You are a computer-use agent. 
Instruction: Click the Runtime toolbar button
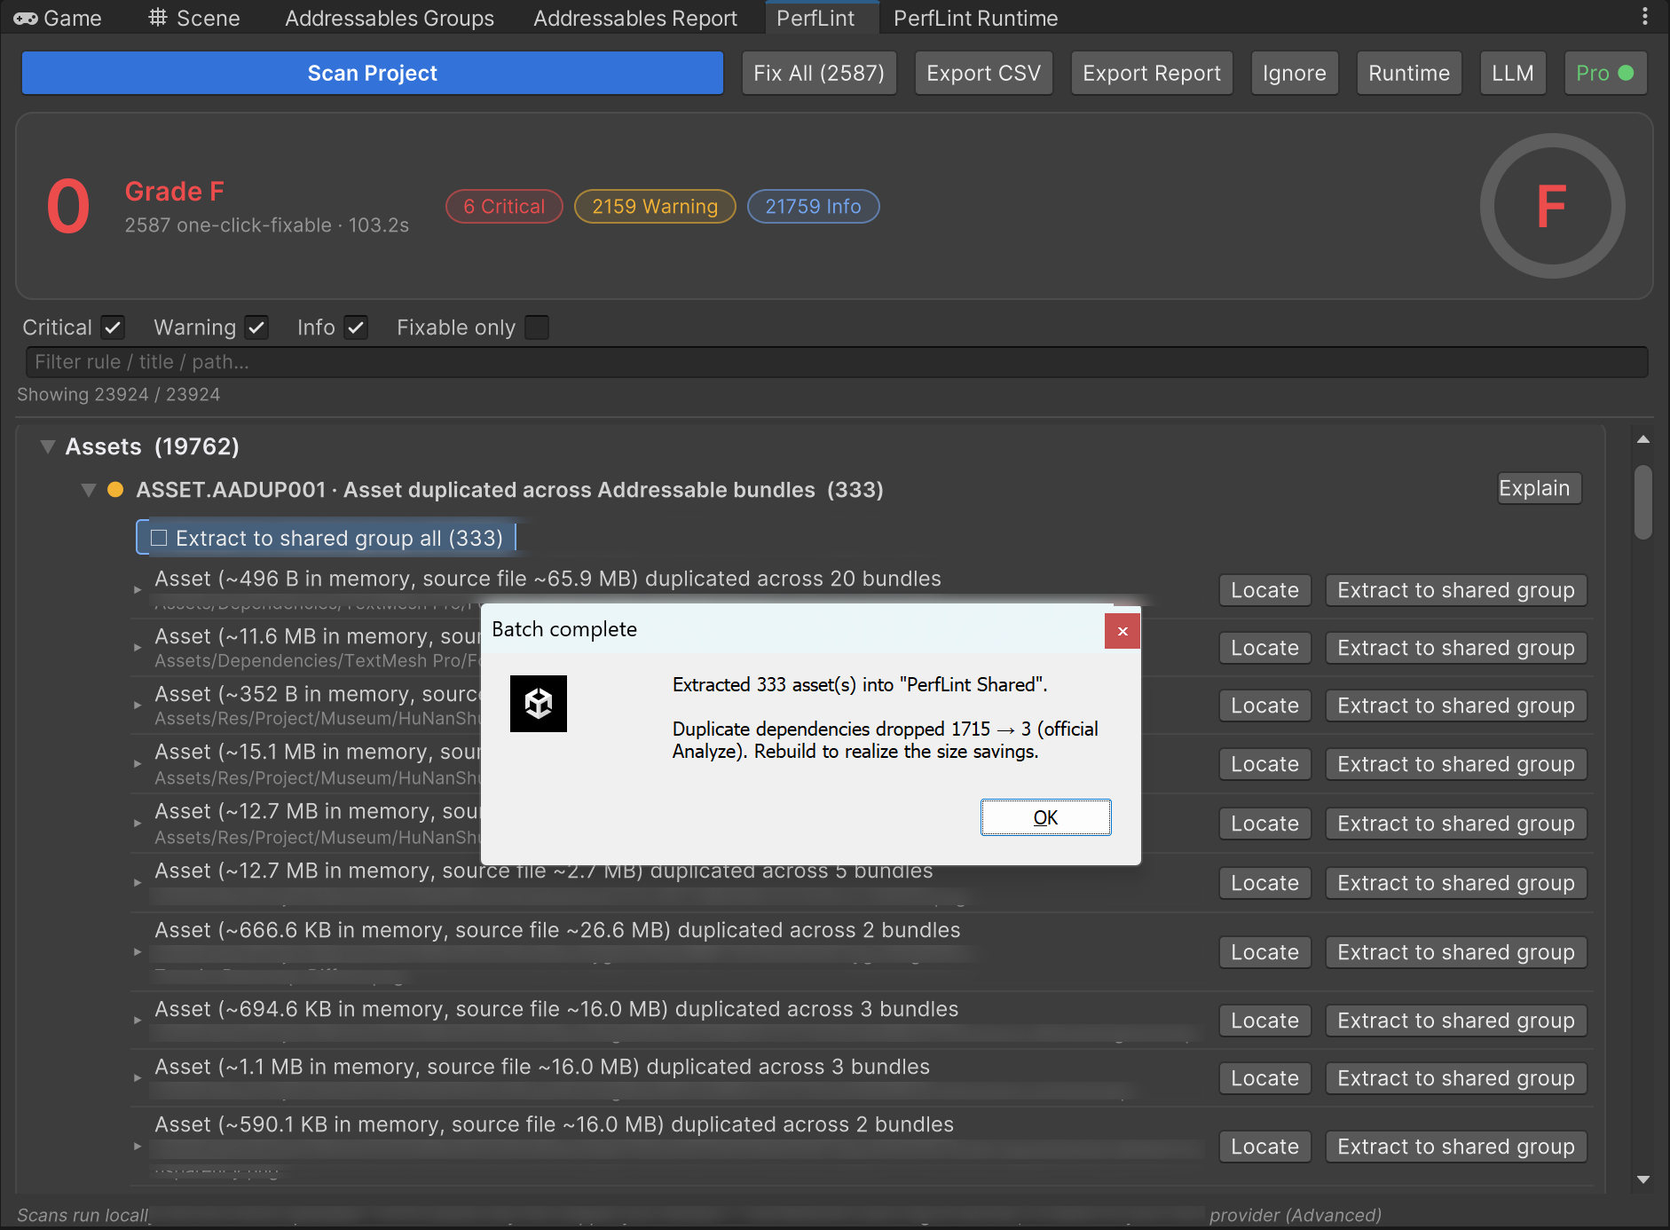[1409, 73]
